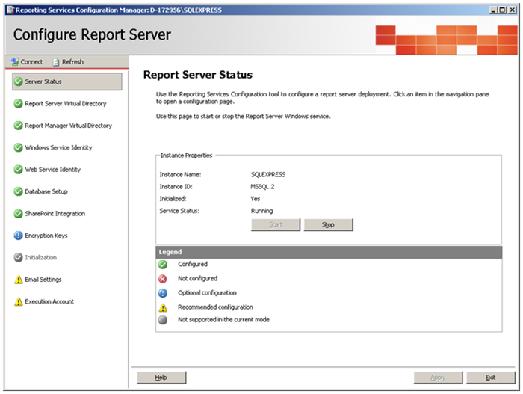Open the Email Settings page
523x394 pixels.
[43, 280]
